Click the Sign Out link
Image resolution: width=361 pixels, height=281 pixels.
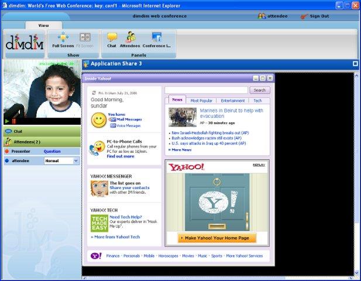pos(319,16)
